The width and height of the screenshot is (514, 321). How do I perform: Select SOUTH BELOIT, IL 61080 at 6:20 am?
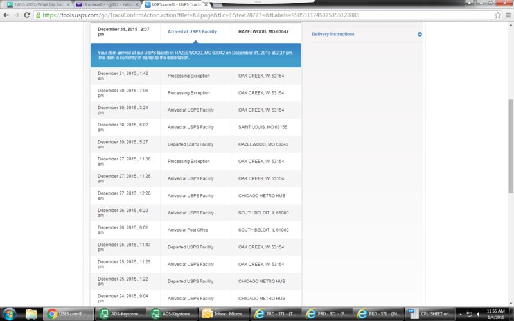tap(263, 213)
